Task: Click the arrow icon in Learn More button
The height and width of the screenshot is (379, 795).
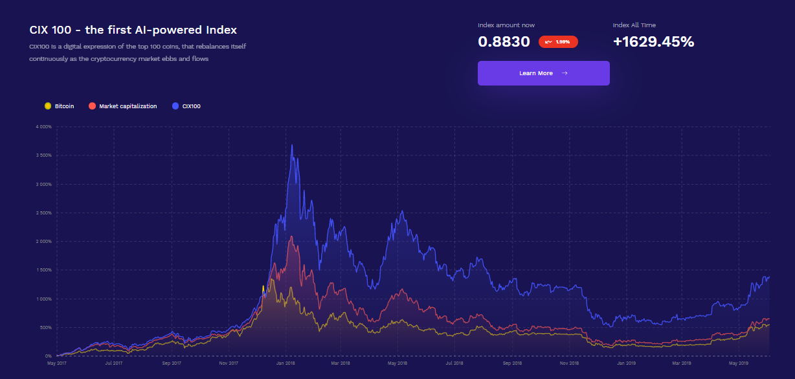Action: [x=565, y=73]
